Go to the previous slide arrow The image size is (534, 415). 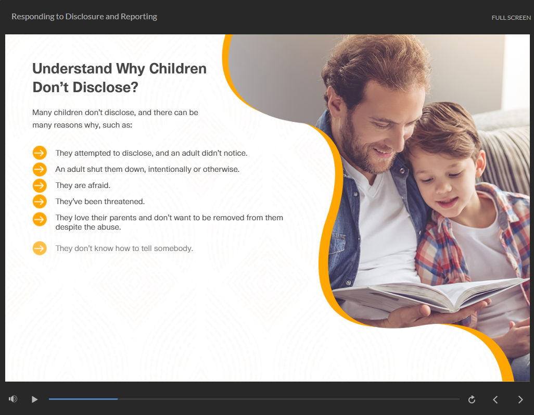click(495, 399)
